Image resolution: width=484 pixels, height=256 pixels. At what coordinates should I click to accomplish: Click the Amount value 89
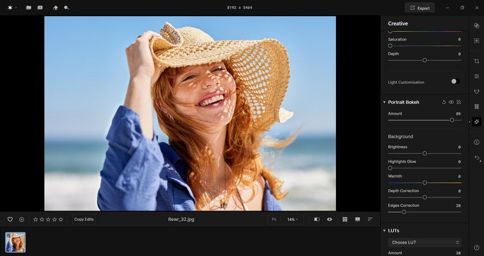[459, 114]
